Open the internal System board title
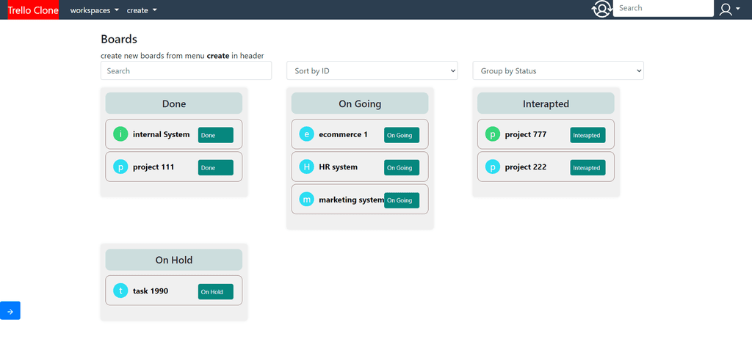The width and height of the screenshot is (752, 350). click(x=161, y=134)
